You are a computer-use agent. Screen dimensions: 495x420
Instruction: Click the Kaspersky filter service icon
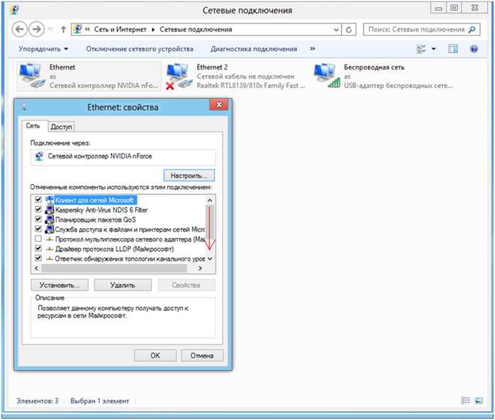pyautogui.click(x=50, y=210)
